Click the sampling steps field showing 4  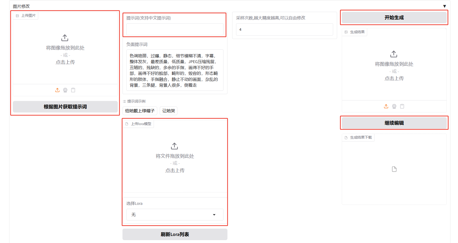pos(284,30)
